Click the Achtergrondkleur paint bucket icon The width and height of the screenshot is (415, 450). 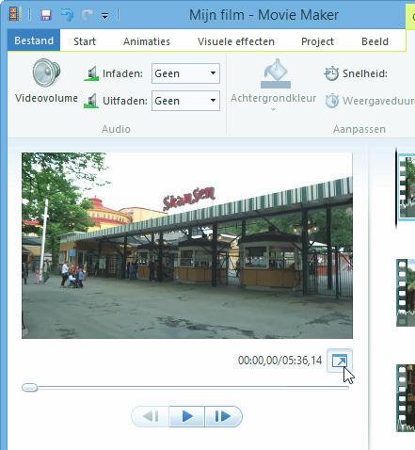pyautogui.click(x=276, y=73)
